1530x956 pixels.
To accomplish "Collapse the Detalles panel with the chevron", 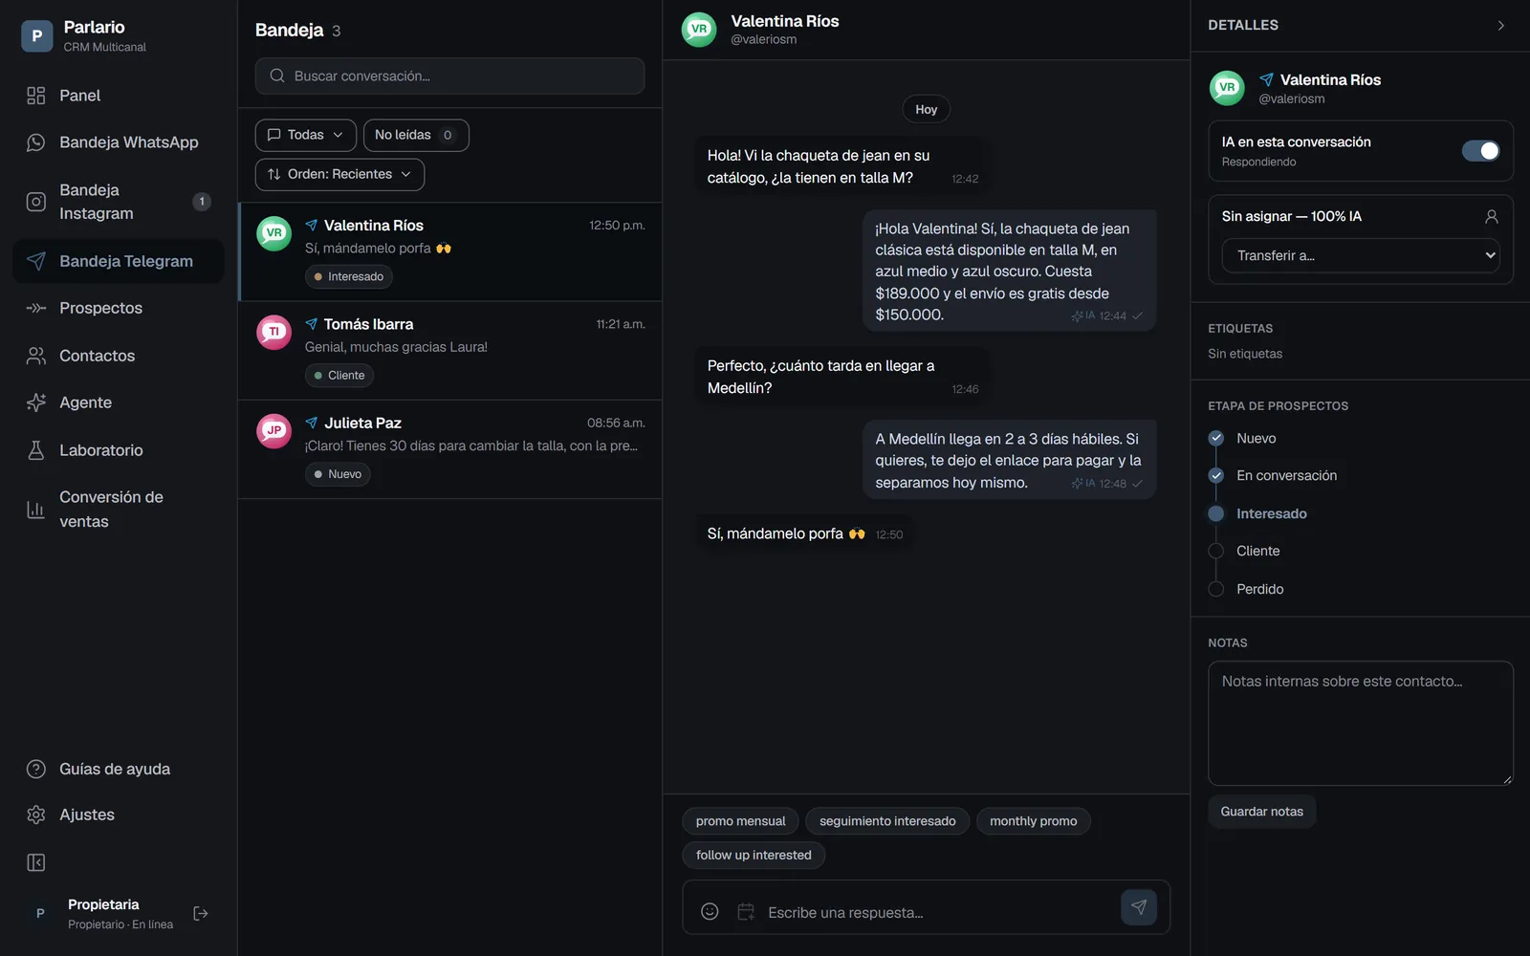I will click(1500, 26).
